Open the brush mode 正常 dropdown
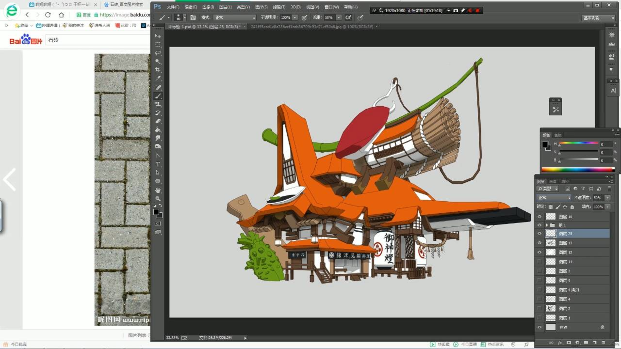This screenshot has width=621, height=349. tap(235, 17)
